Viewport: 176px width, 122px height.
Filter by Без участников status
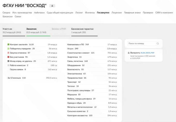pos(32,57)
